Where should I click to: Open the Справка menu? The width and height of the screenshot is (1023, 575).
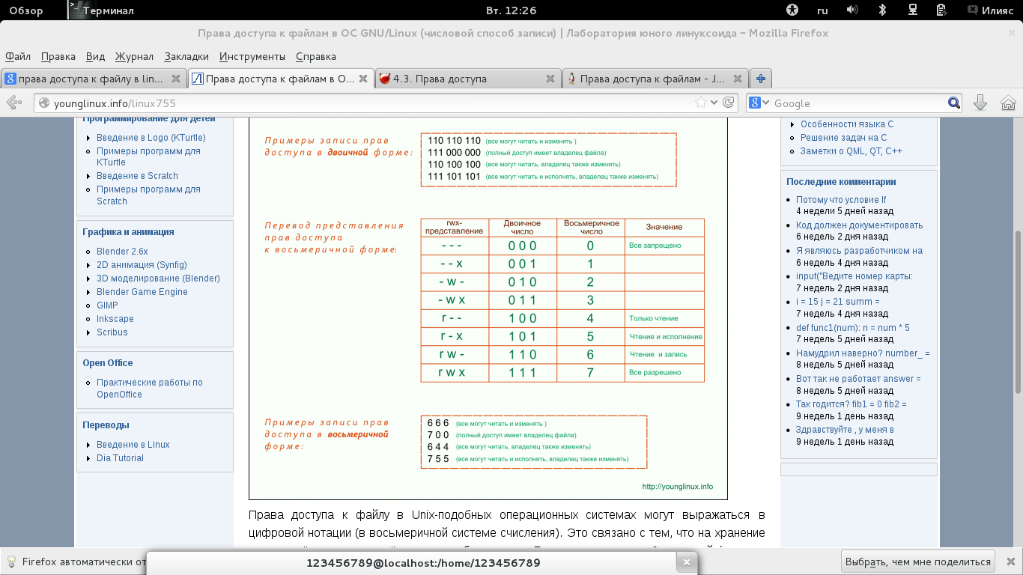pos(316,56)
